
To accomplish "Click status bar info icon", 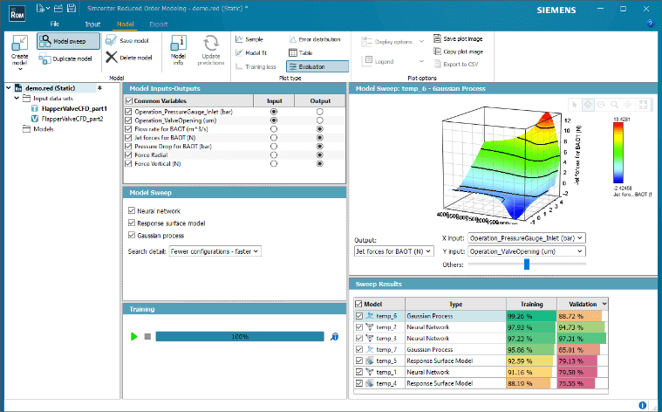I will (642, 405).
